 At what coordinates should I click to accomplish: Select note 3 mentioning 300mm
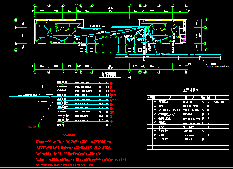82,160
